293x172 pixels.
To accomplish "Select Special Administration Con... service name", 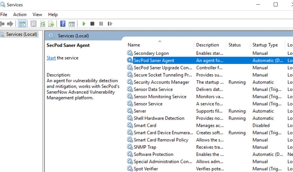I will [163, 161].
